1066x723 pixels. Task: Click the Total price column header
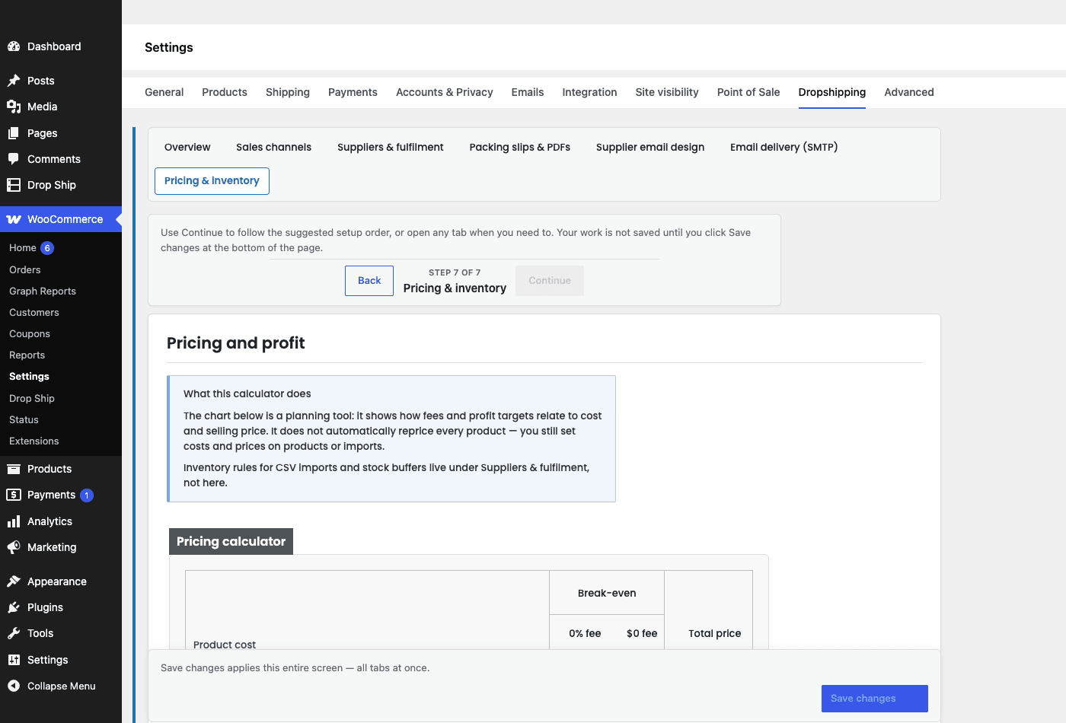[715, 633]
